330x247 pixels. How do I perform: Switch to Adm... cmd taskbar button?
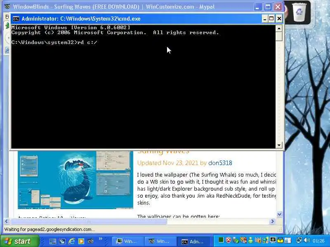point(193,242)
